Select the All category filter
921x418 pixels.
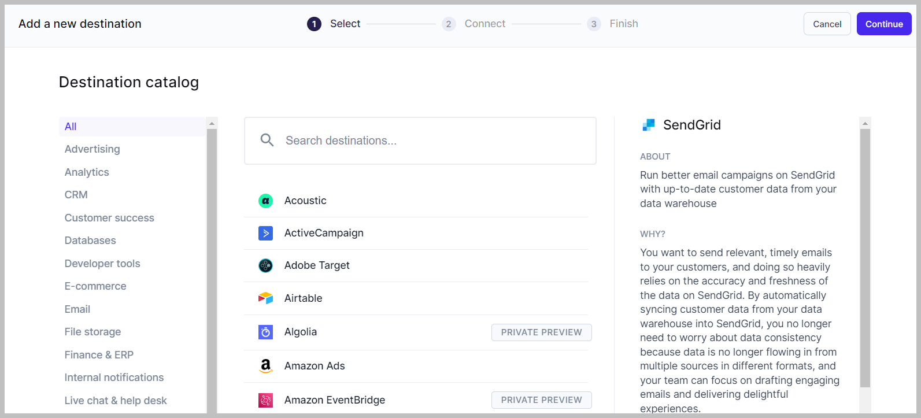click(x=71, y=127)
